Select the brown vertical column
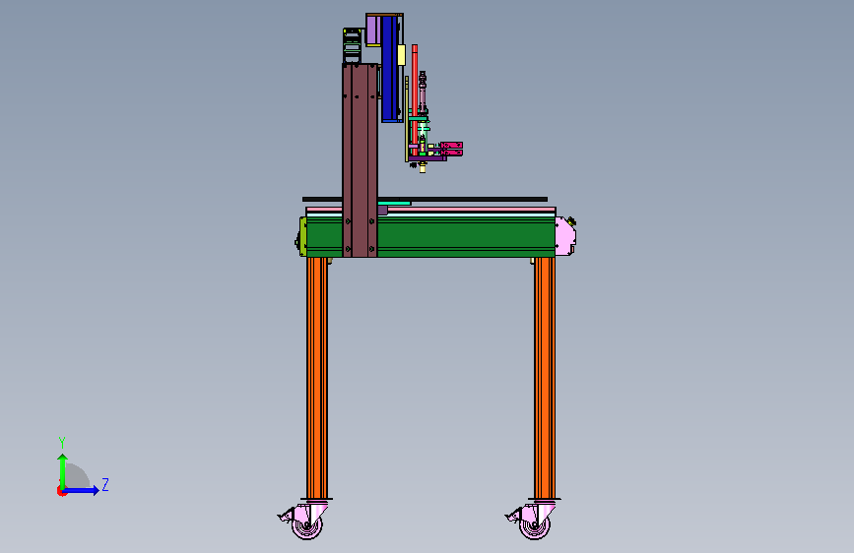The width and height of the screenshot is (854, 553). (360, 160)
